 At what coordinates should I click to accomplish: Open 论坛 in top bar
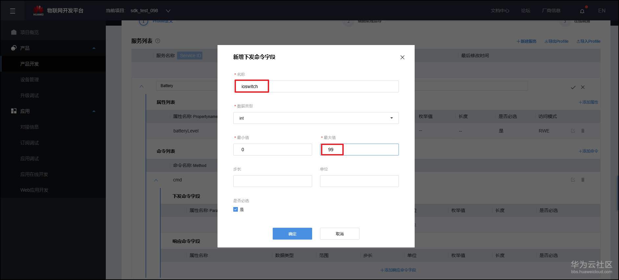[x=526, y=11]
